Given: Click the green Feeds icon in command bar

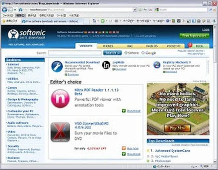Looking at the screenshot, I should pos(103,21).
